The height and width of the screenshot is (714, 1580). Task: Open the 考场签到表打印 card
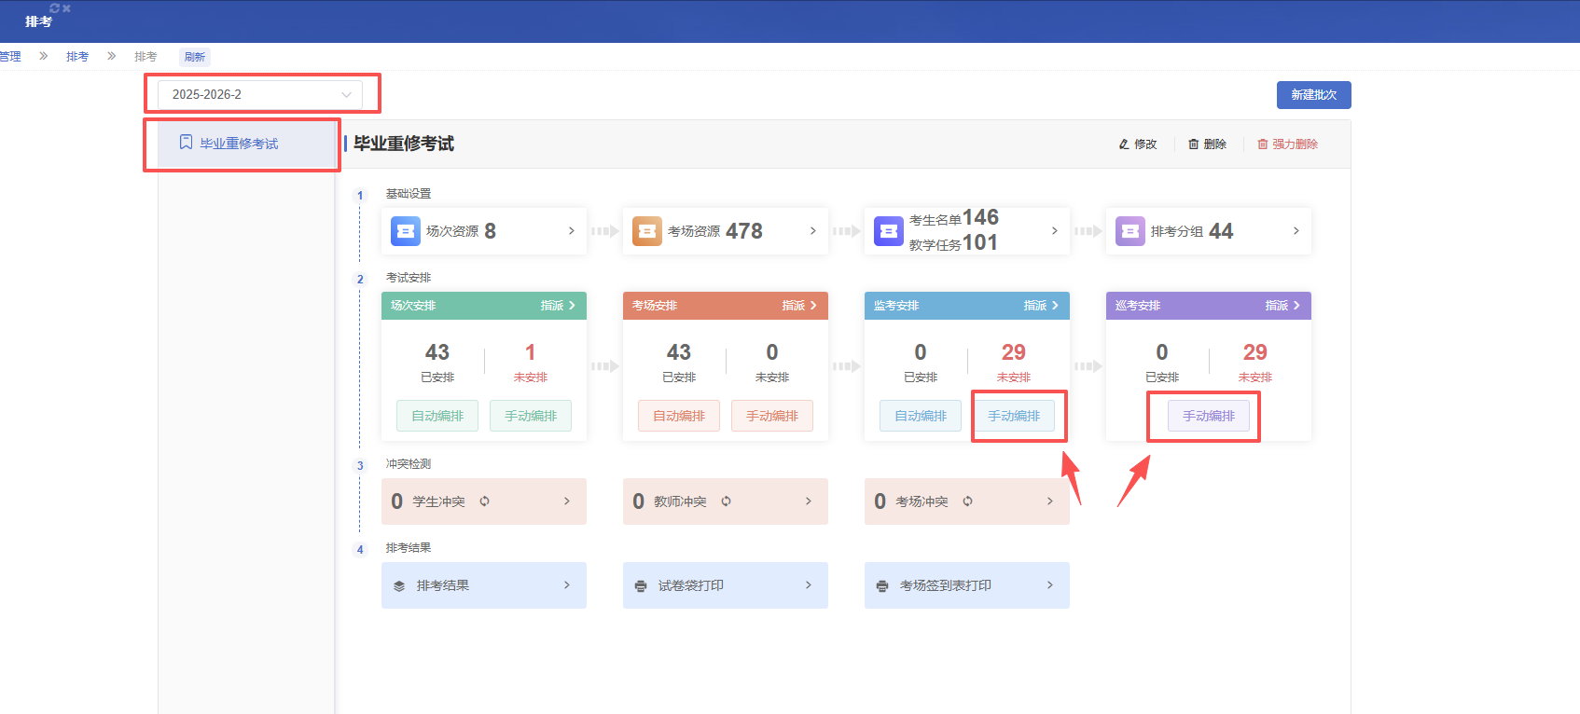coord(966,585)
